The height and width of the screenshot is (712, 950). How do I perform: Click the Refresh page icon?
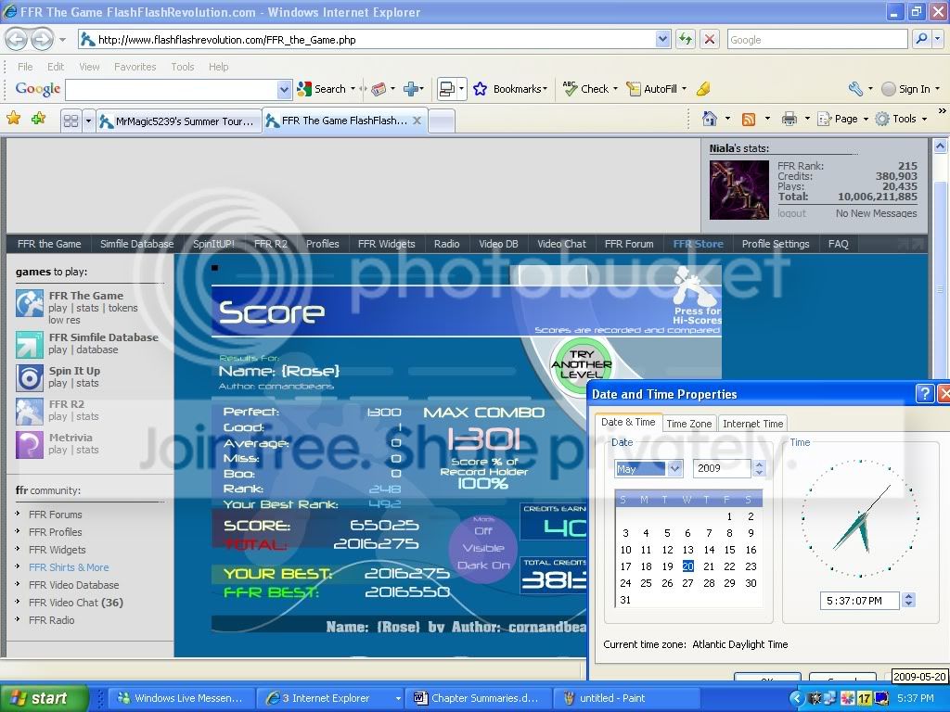pos(686,39)
